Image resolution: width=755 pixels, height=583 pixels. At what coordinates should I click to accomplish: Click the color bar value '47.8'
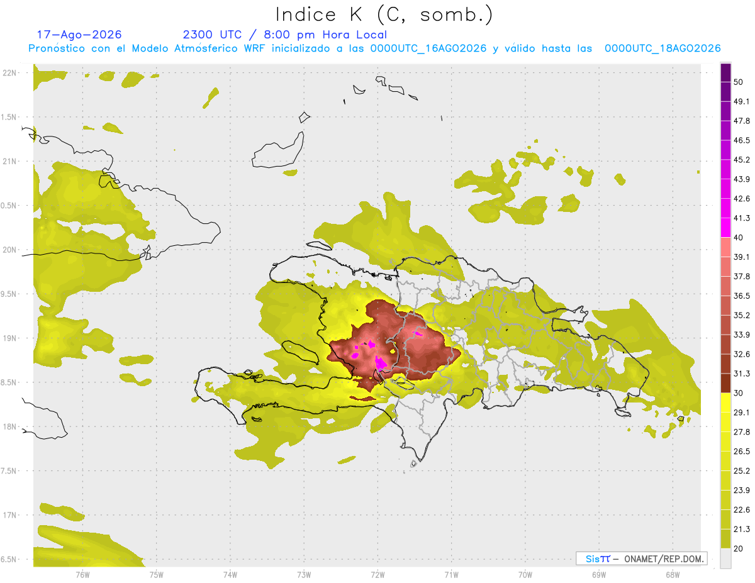742,121
